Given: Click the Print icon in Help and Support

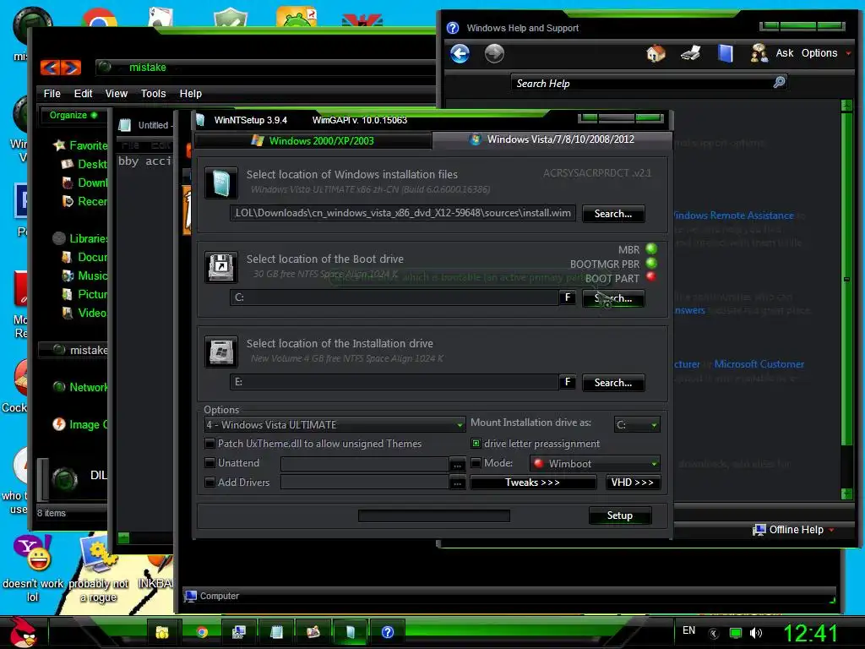Looking at the screenshot, I should point(690,53).
